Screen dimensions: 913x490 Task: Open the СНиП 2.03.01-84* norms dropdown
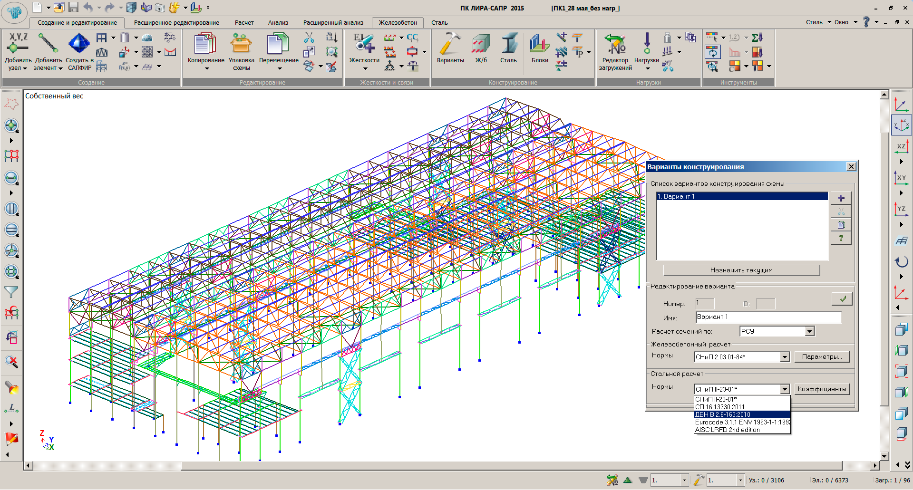click(x=785, y=357)
